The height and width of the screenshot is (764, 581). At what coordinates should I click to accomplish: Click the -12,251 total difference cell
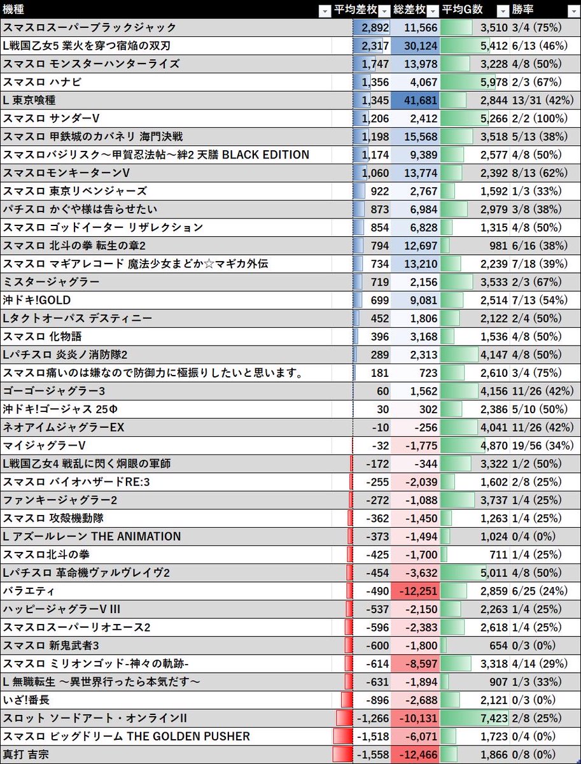click(x=414, y=591)
